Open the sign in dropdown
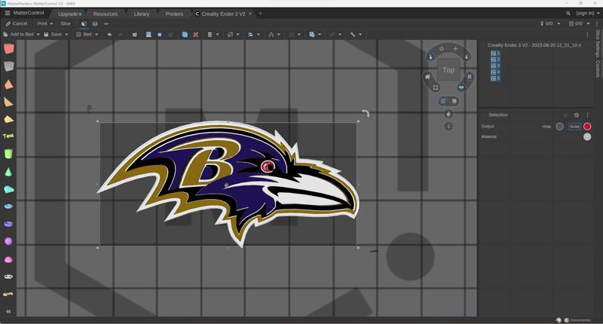 [x=588, y=13]
